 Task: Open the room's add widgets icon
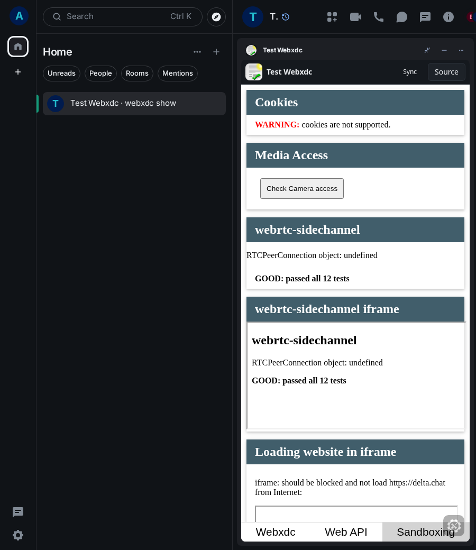pos(332,17)
